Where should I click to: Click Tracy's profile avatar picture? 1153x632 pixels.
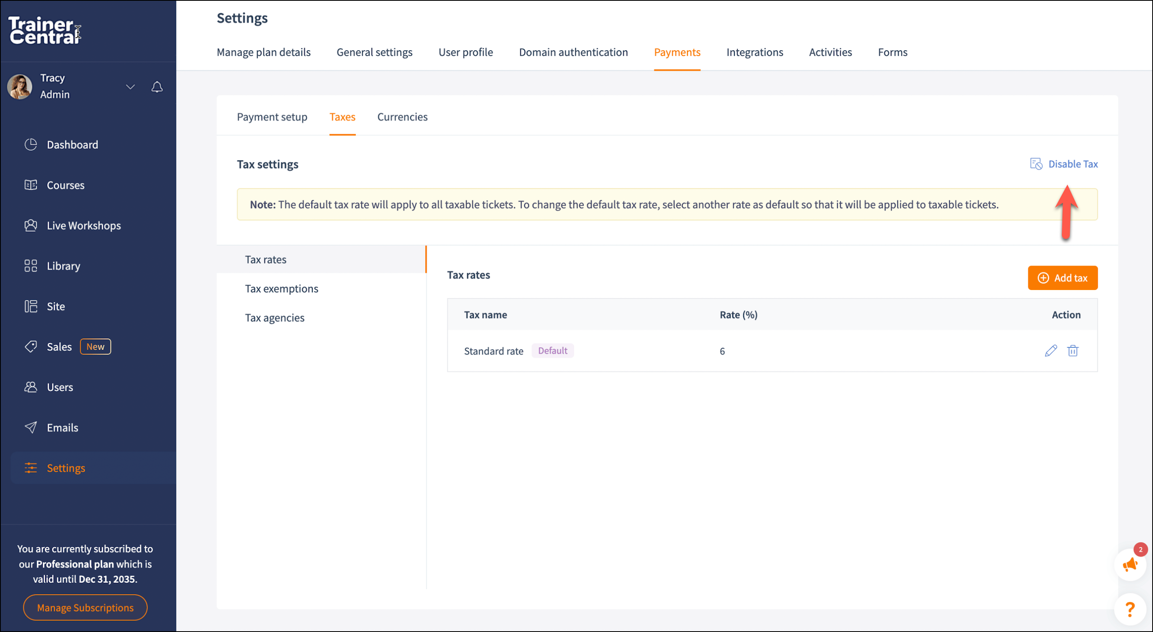point(20,86)
